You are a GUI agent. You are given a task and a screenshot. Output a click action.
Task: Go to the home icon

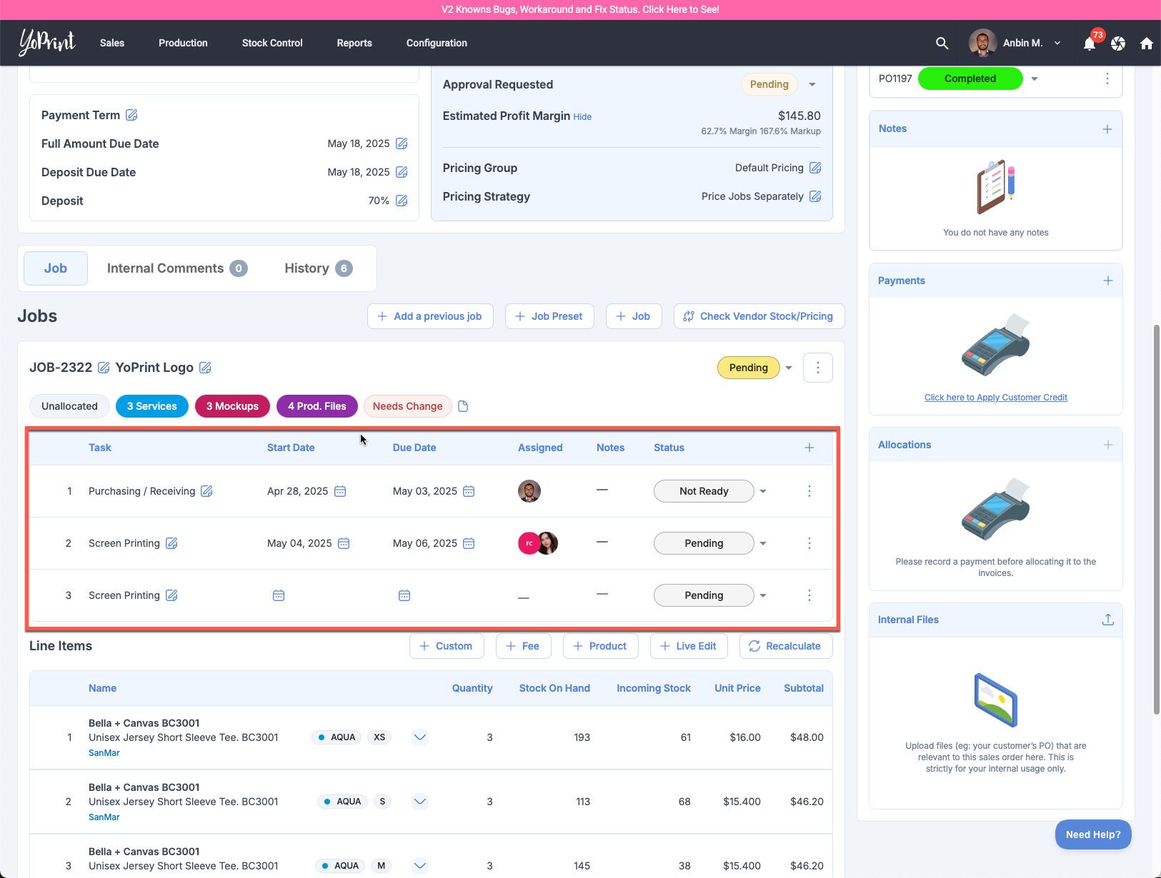(1146, 44)
